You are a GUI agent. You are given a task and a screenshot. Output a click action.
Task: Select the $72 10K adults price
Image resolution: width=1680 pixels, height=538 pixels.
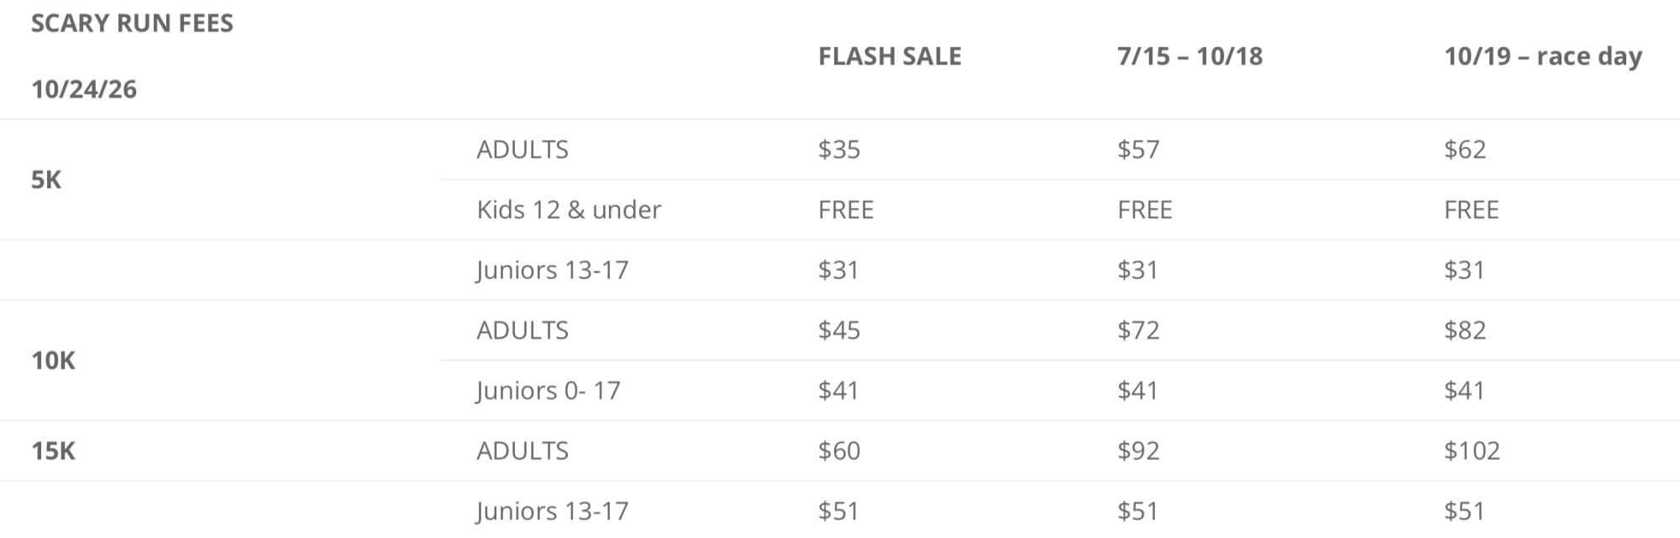tap(1138, 330)
